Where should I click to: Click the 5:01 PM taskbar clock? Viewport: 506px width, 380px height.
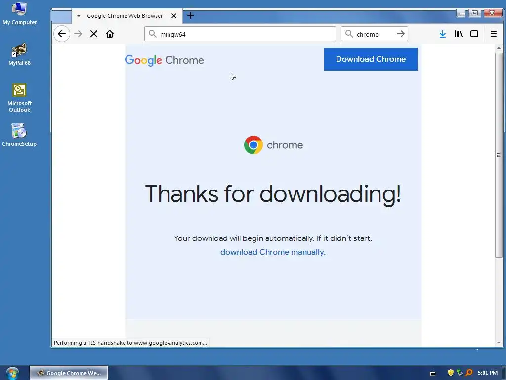click(x=488, y=373)
